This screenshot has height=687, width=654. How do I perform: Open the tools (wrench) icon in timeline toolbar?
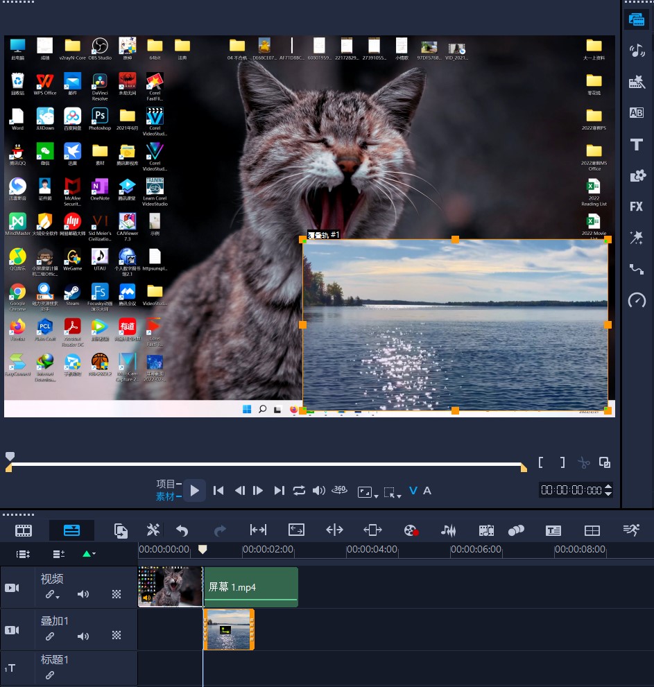153,530
